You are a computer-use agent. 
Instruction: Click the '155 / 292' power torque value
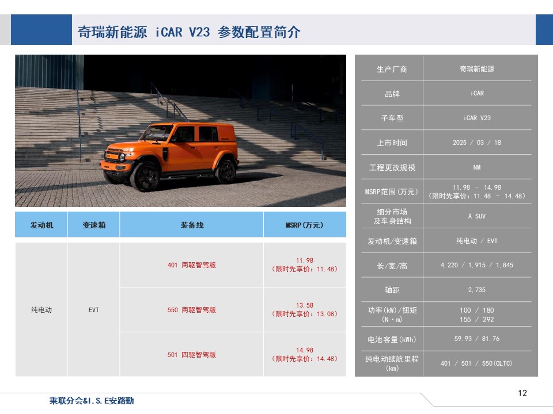point(477,319)
